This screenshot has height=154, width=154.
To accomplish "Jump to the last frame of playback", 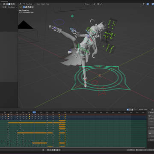I will tap(59, 150).
